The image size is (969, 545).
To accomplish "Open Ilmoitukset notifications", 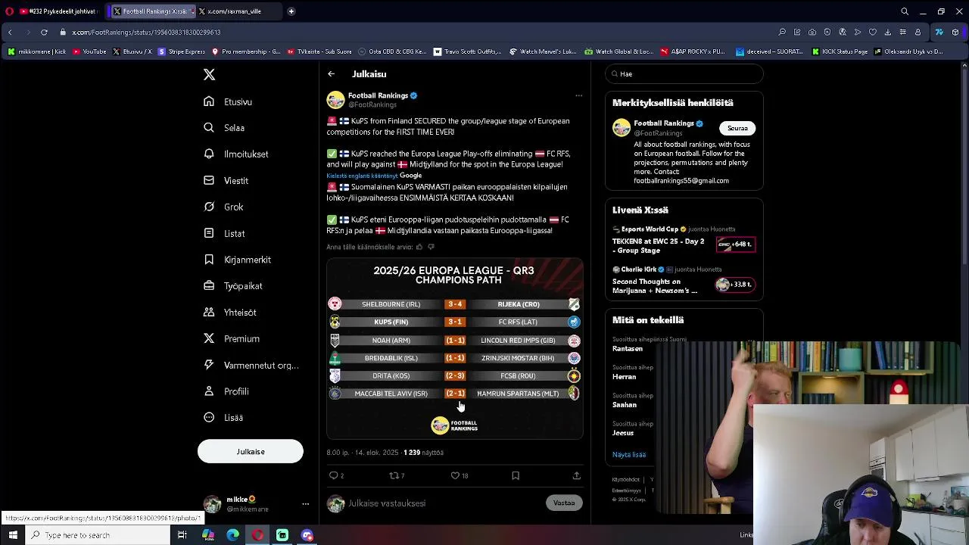I will coord(236,154).
